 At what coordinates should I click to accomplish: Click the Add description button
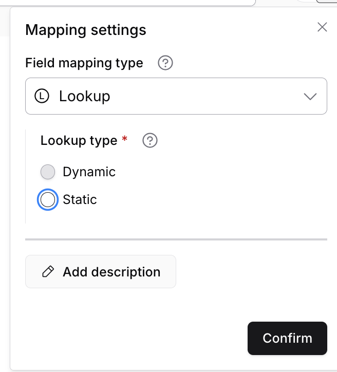pyautogui.click(x=101, y=272)
